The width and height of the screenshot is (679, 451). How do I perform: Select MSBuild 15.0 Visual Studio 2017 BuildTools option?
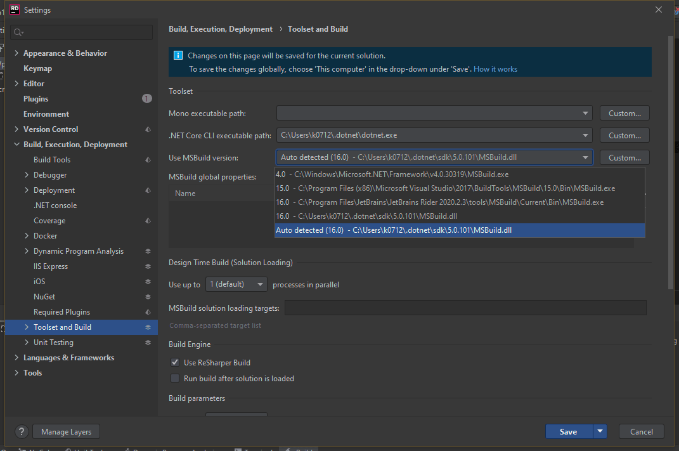point(460,188)
